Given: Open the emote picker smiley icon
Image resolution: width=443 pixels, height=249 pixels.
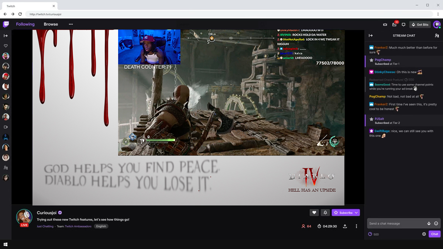Looking at the screenshot, I should pyautogui.click(x=436, y=224).
